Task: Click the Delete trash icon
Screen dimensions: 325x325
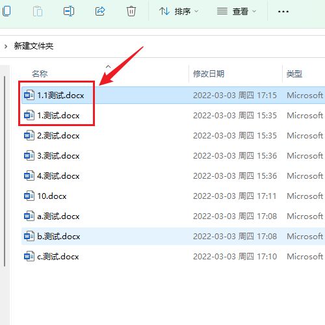Action: (x=131, y=11)
